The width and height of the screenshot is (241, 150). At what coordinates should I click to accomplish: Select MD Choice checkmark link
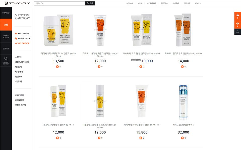[22, 43]
